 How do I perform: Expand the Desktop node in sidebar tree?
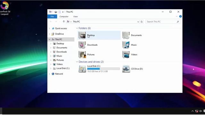(x=51, y=43)
